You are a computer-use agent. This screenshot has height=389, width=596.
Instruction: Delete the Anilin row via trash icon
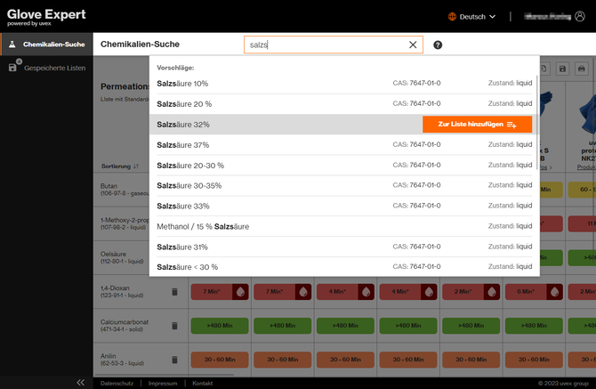174,360
